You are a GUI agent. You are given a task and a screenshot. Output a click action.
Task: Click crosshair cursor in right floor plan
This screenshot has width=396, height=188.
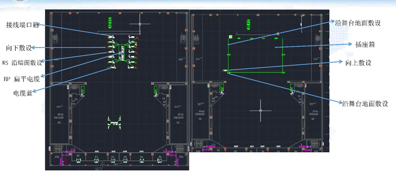260,110
